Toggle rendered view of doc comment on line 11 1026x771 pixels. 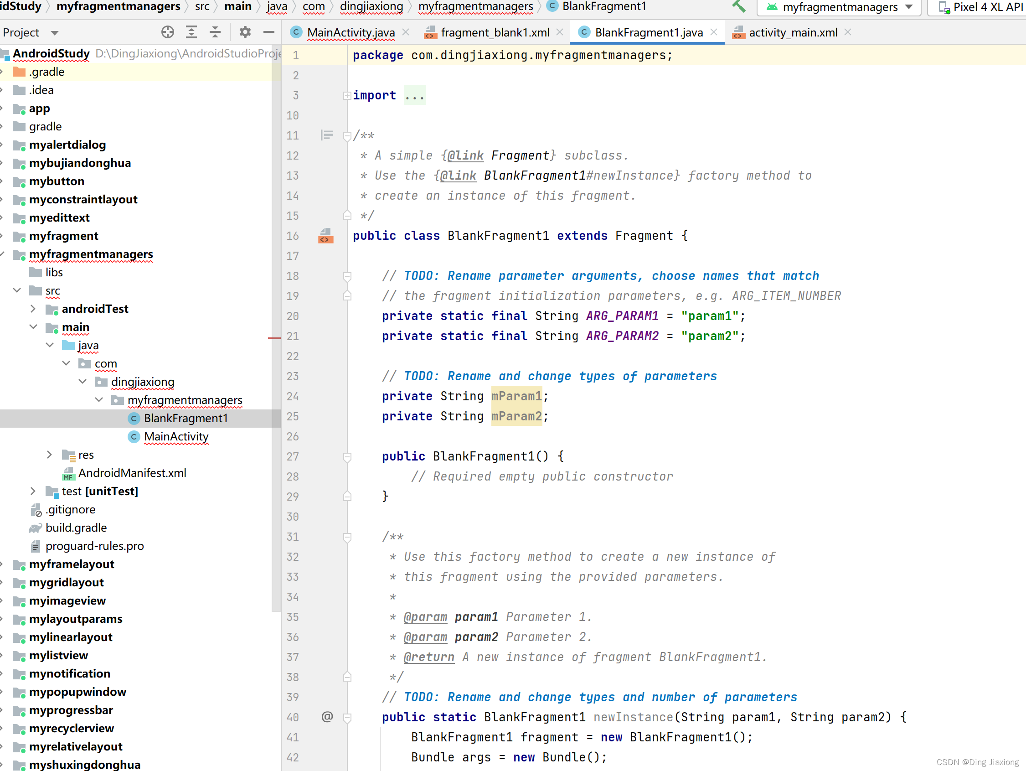point(326,135)
